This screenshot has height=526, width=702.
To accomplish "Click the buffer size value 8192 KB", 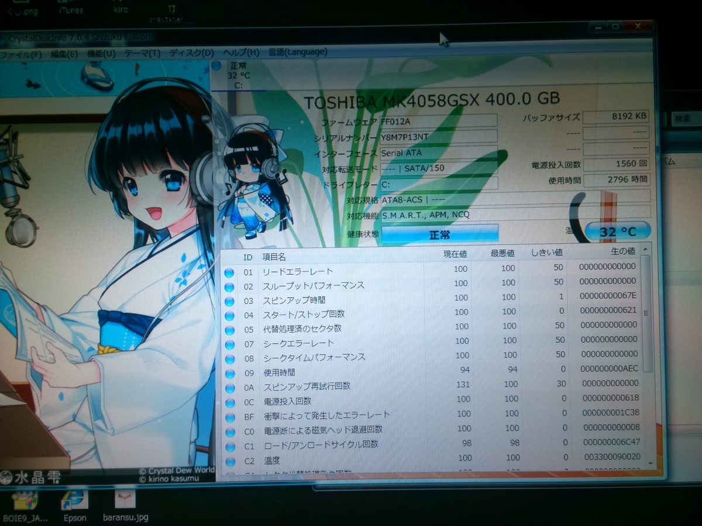I will pos(616,116).
